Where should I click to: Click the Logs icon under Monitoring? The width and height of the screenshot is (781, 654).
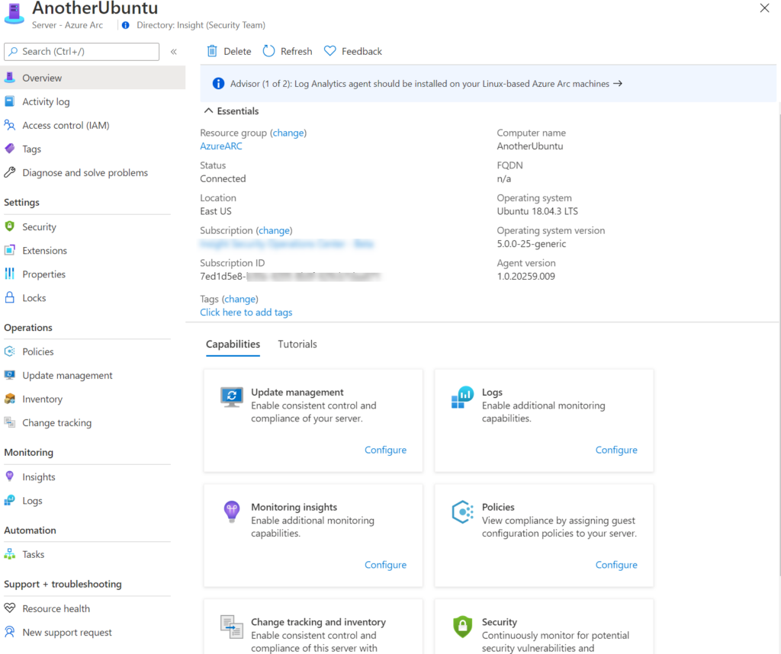(9, 500)
